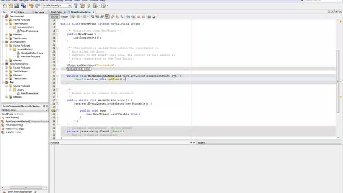Collapse the Try project node
The image size is (343, 193).
[x=3, y=82]
